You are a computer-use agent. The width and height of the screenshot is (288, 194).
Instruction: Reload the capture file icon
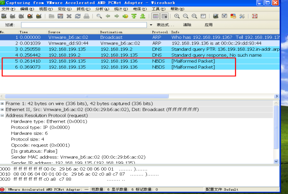(x=78, y=16)
